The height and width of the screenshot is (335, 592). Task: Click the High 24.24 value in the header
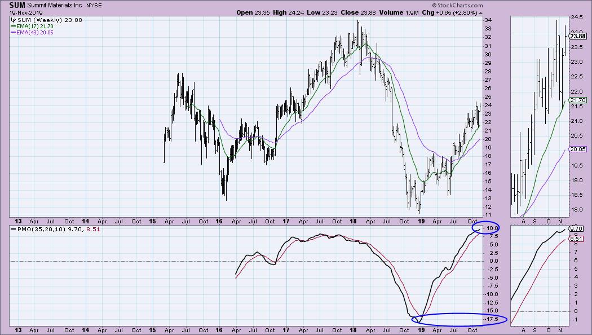coord(289,12)
